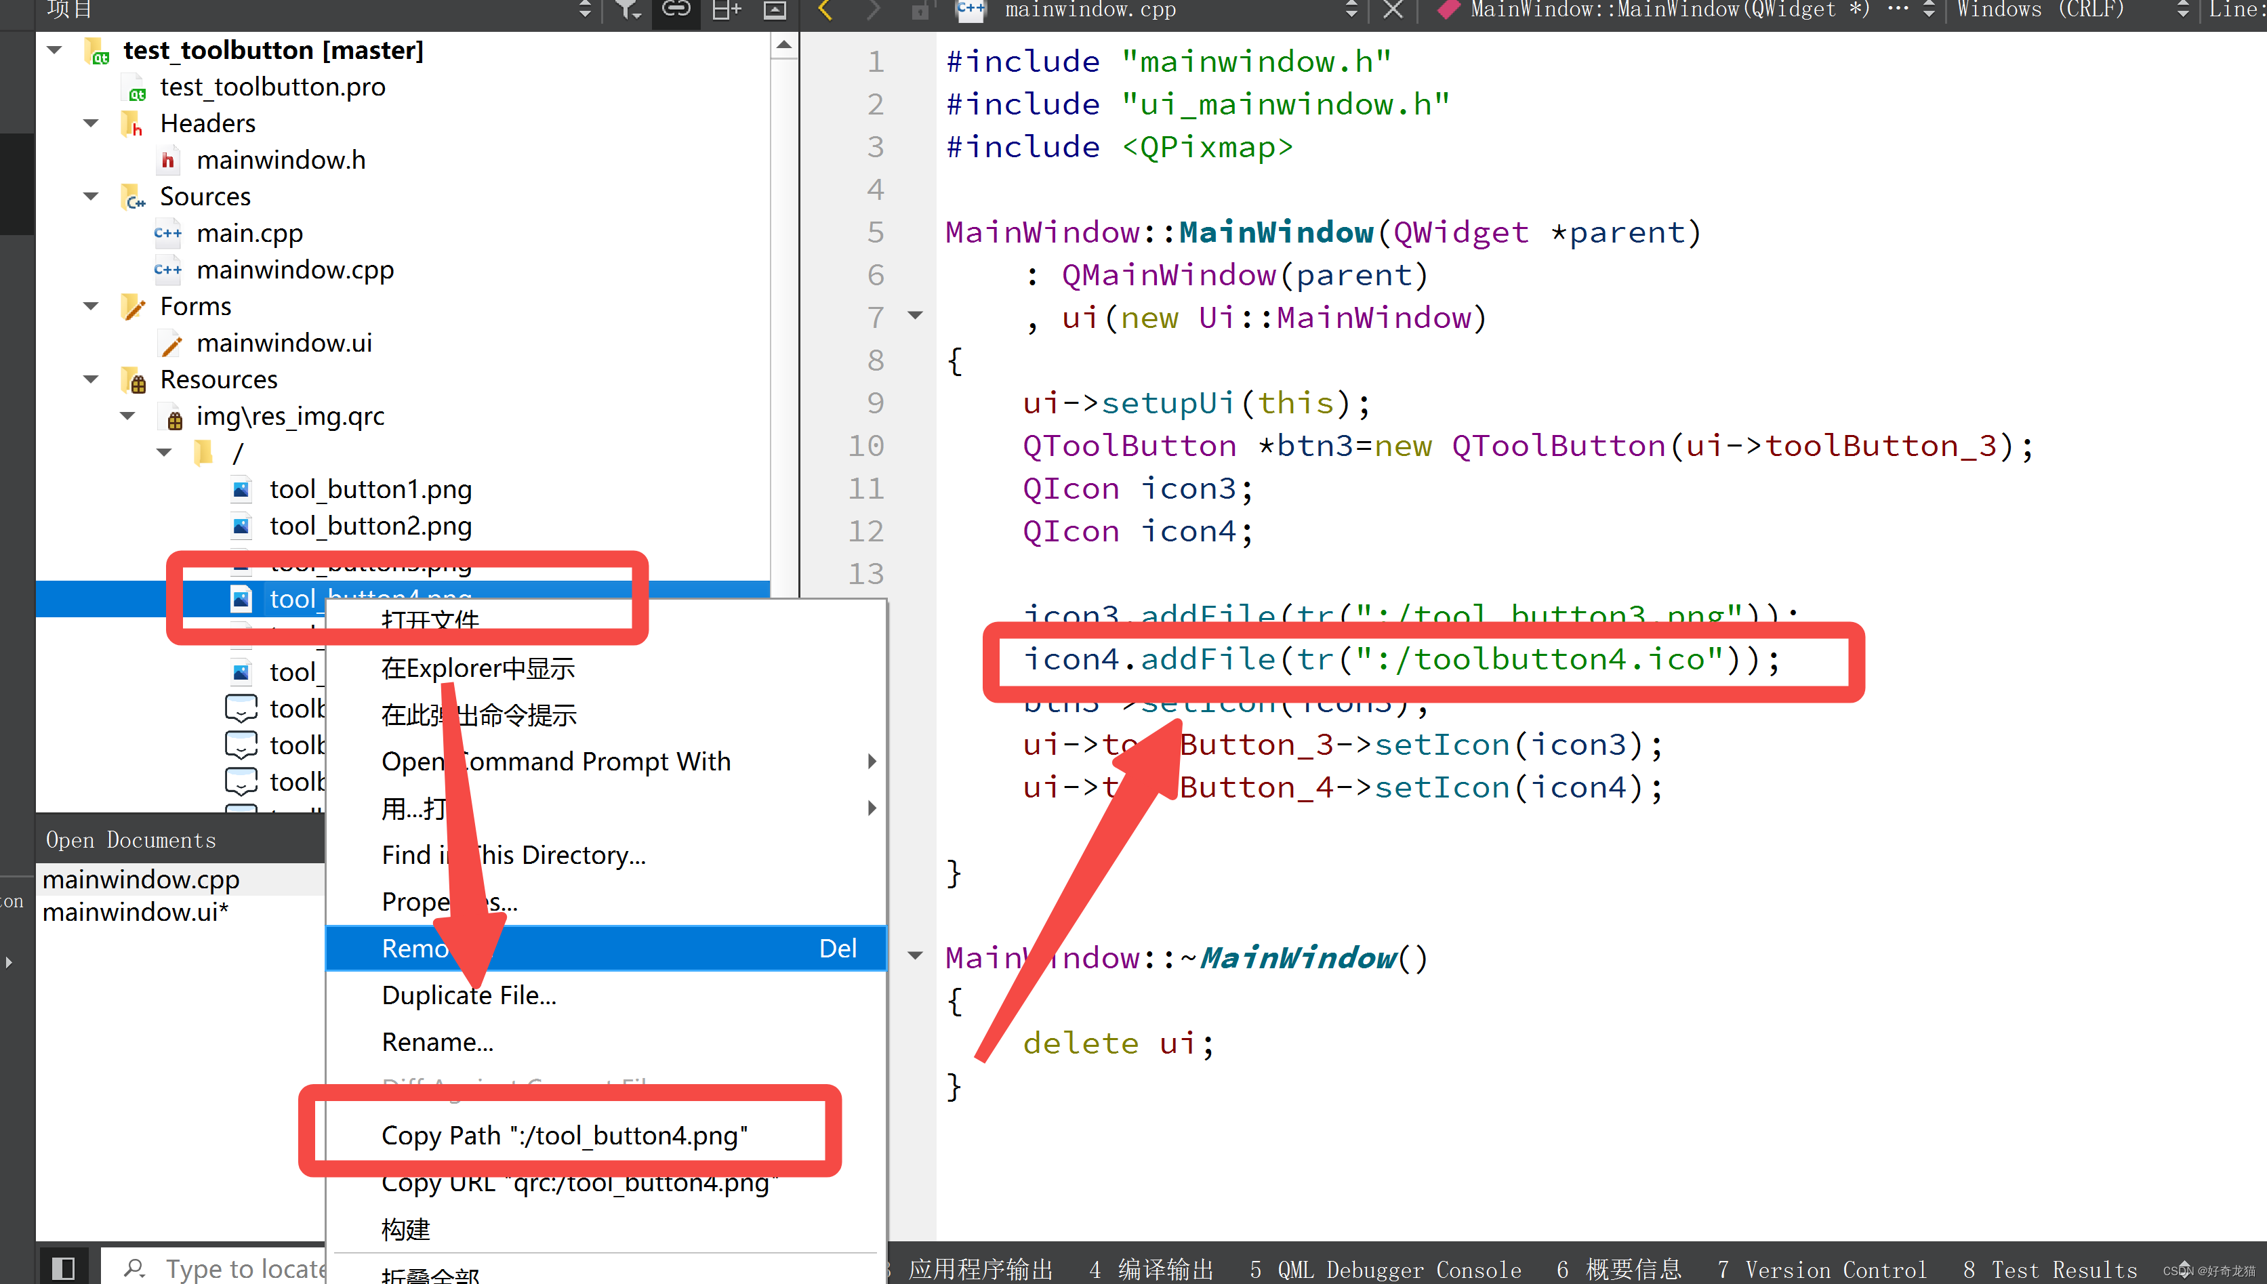Choose 在Explorer中显示 from context menu
This screenshot has height=1284, width=2267.
(606, 669)
